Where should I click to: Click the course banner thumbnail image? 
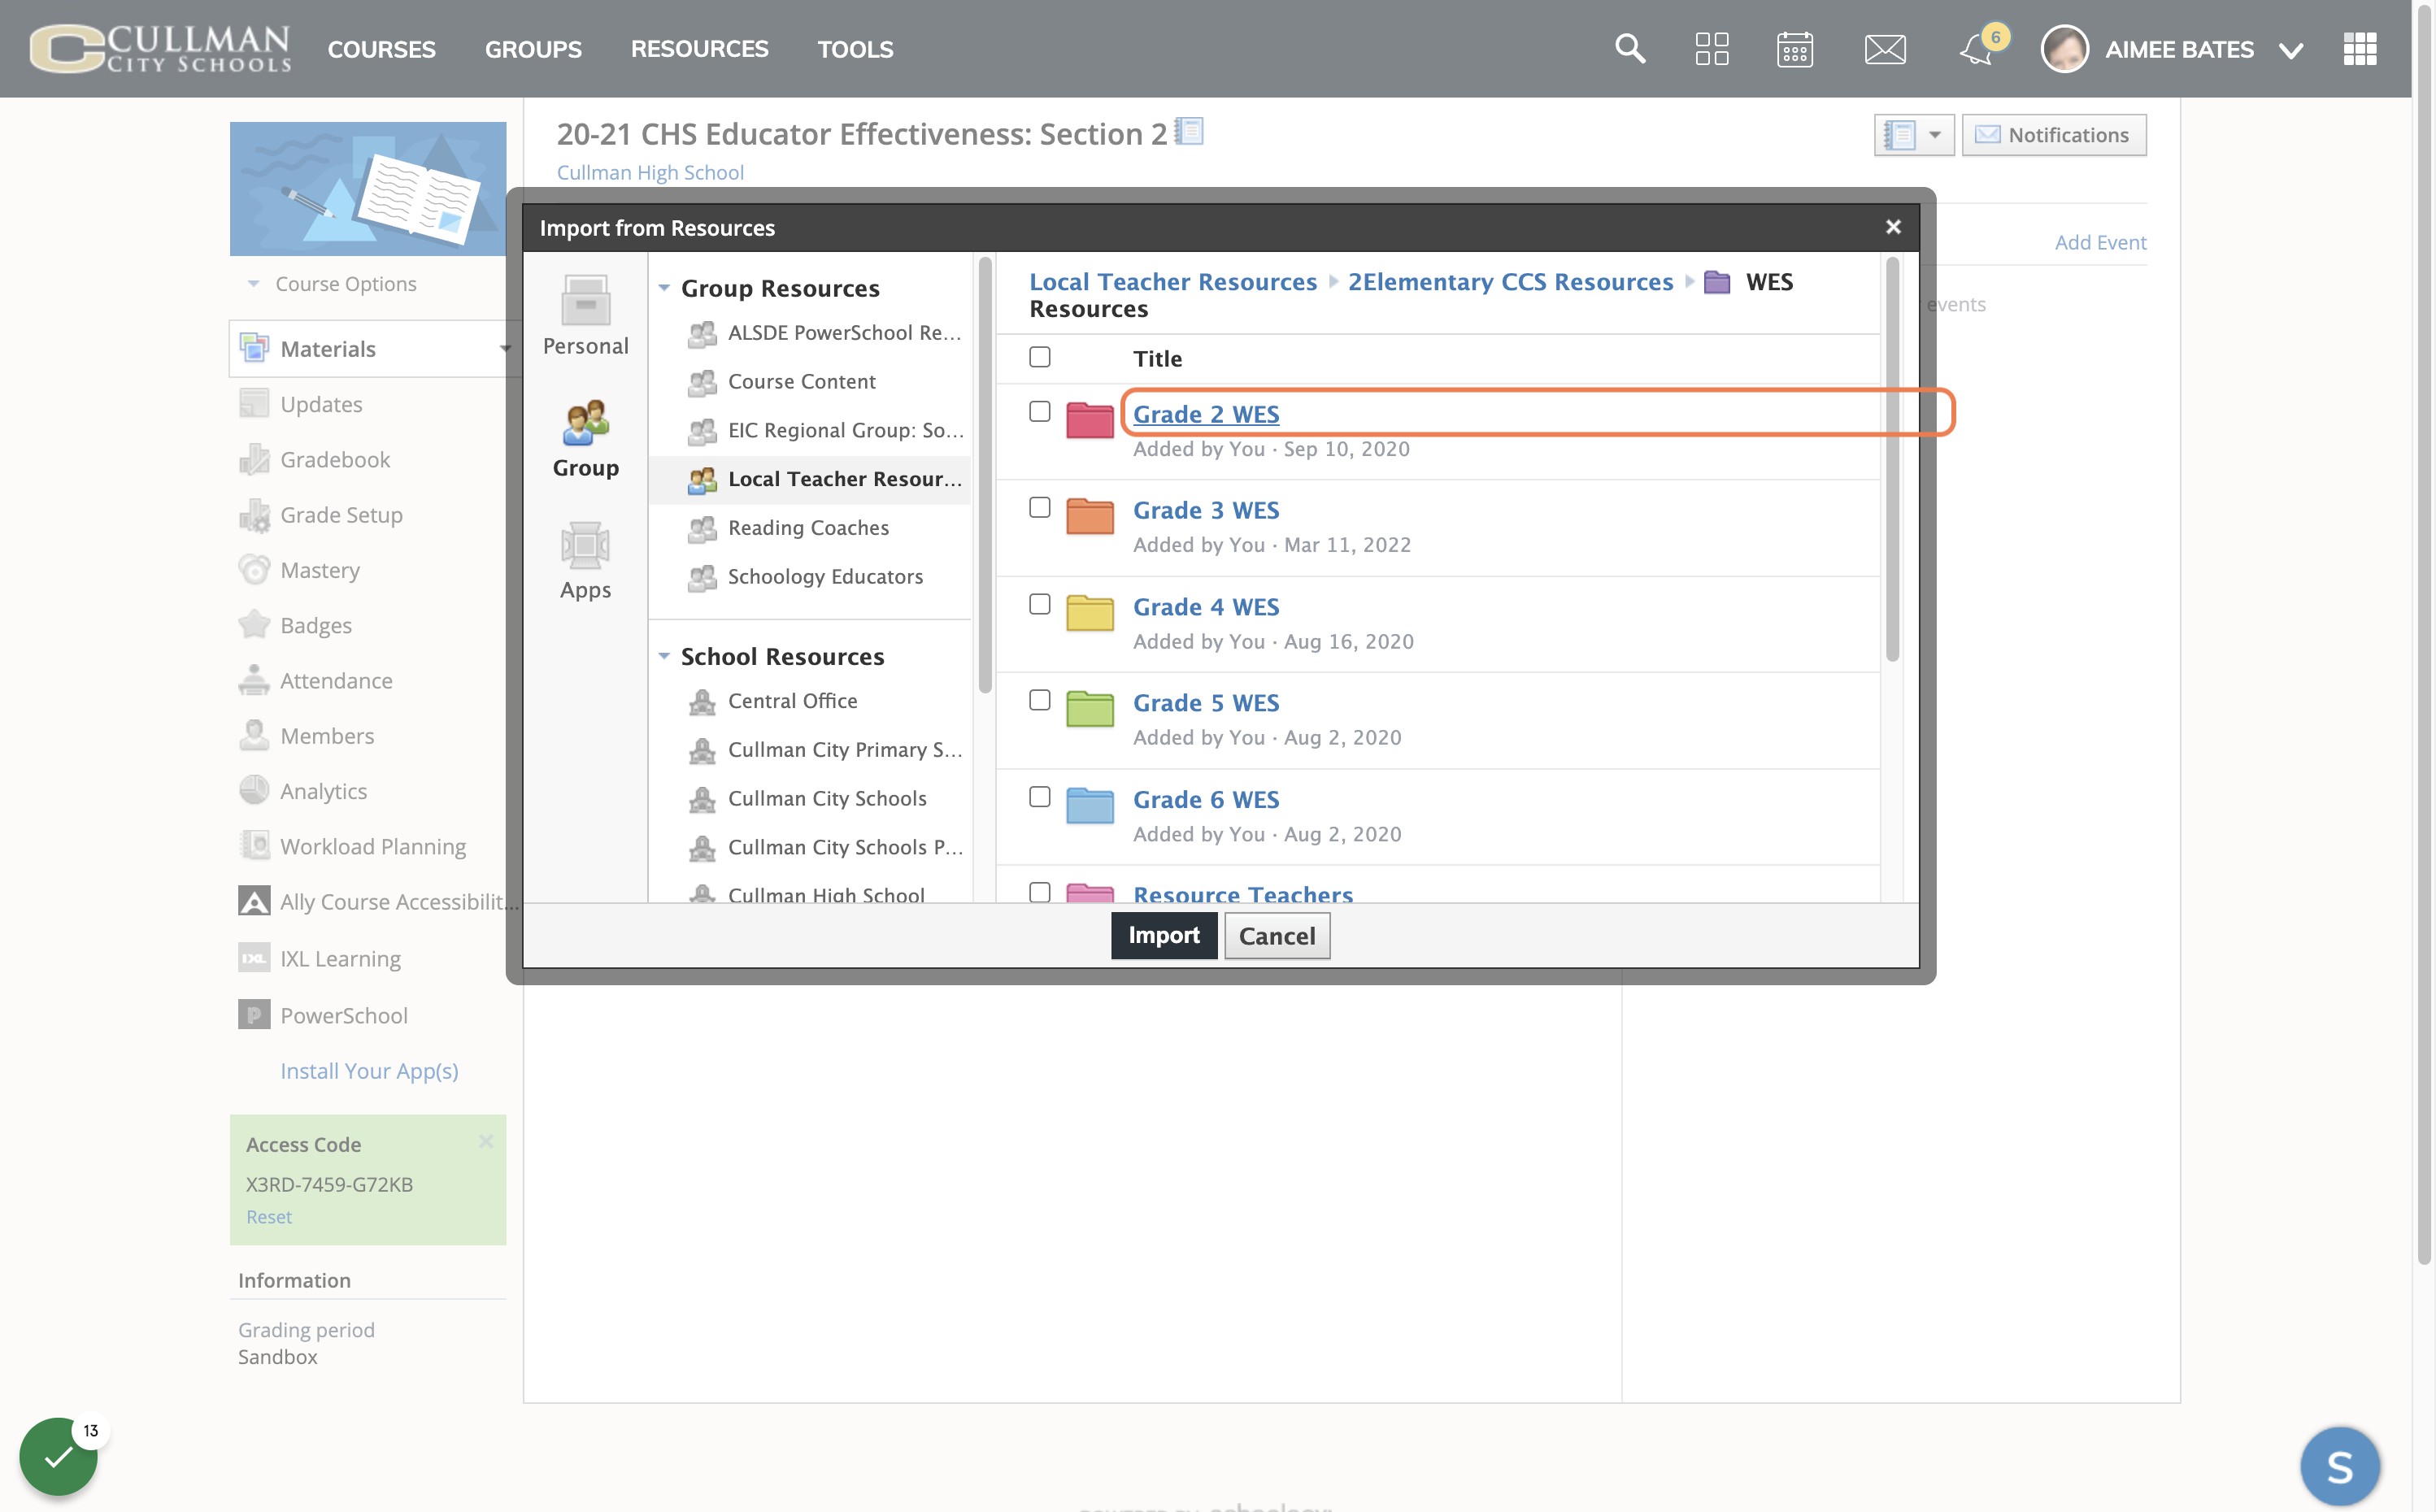click(368, 188)
